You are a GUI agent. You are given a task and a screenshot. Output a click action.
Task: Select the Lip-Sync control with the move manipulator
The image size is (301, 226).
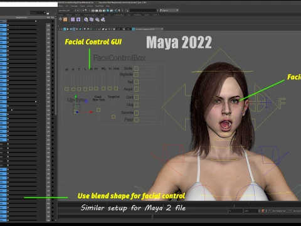(x=76, y=111)
